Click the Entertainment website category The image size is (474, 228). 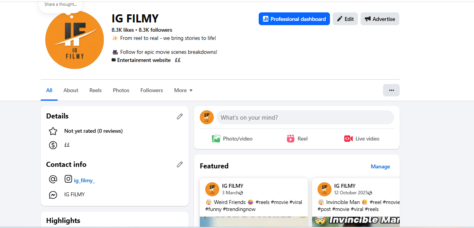click(144, 60)
